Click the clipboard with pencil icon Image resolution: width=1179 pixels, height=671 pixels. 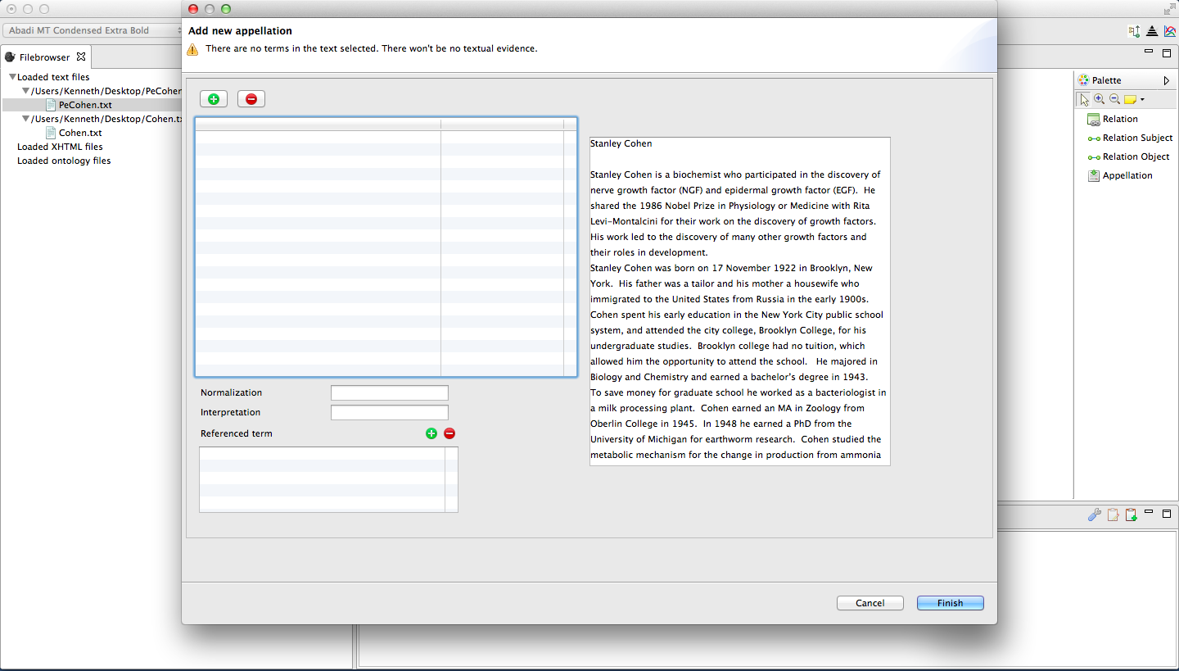pos(1113,515)
